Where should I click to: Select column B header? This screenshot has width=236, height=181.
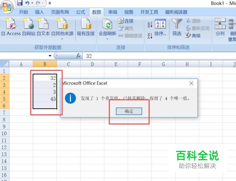[x=45, y=64]
